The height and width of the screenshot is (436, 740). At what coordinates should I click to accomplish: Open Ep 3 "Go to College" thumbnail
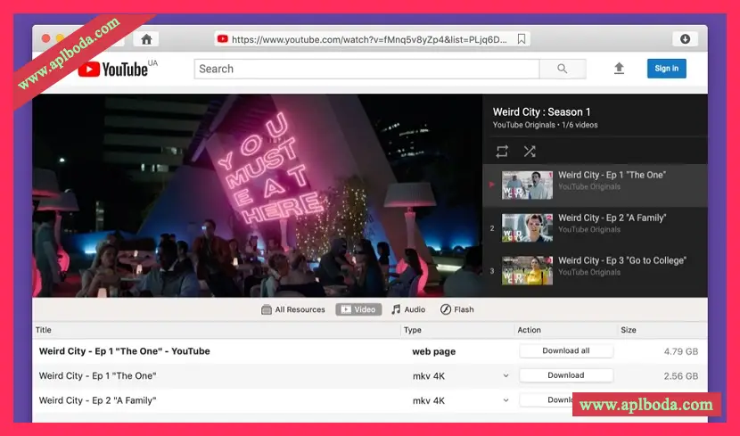click(527, 271)
